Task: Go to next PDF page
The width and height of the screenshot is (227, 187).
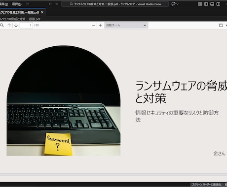Action: 16,25
